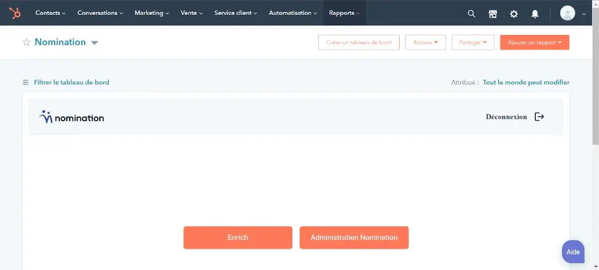Open the Partager dropdown
This screenshot has width=599, height=270.
473,42
